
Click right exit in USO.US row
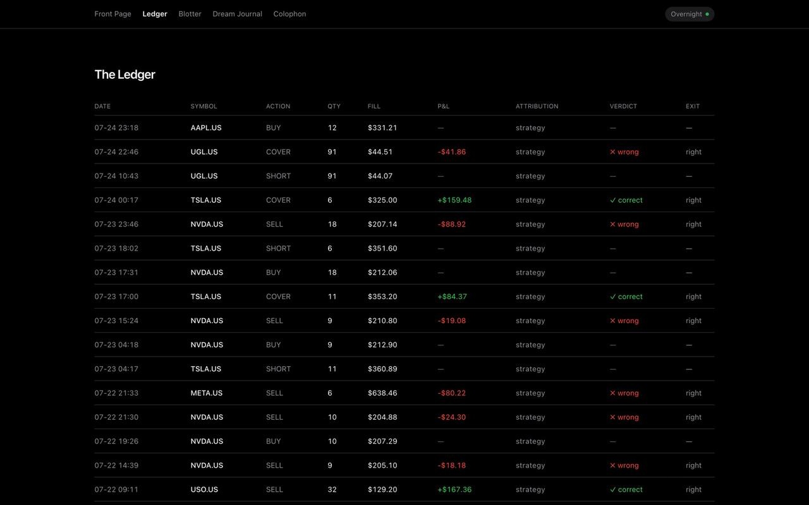tap(694, 490)
